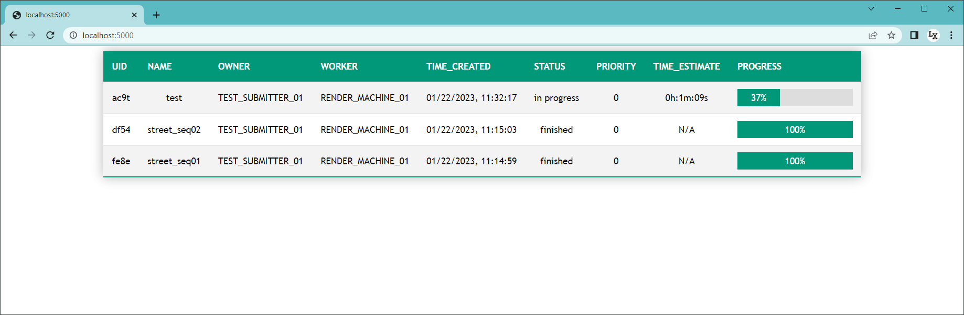Click finished status of street_seq01
Screen dimensions: 964x315
click(556, 161)
